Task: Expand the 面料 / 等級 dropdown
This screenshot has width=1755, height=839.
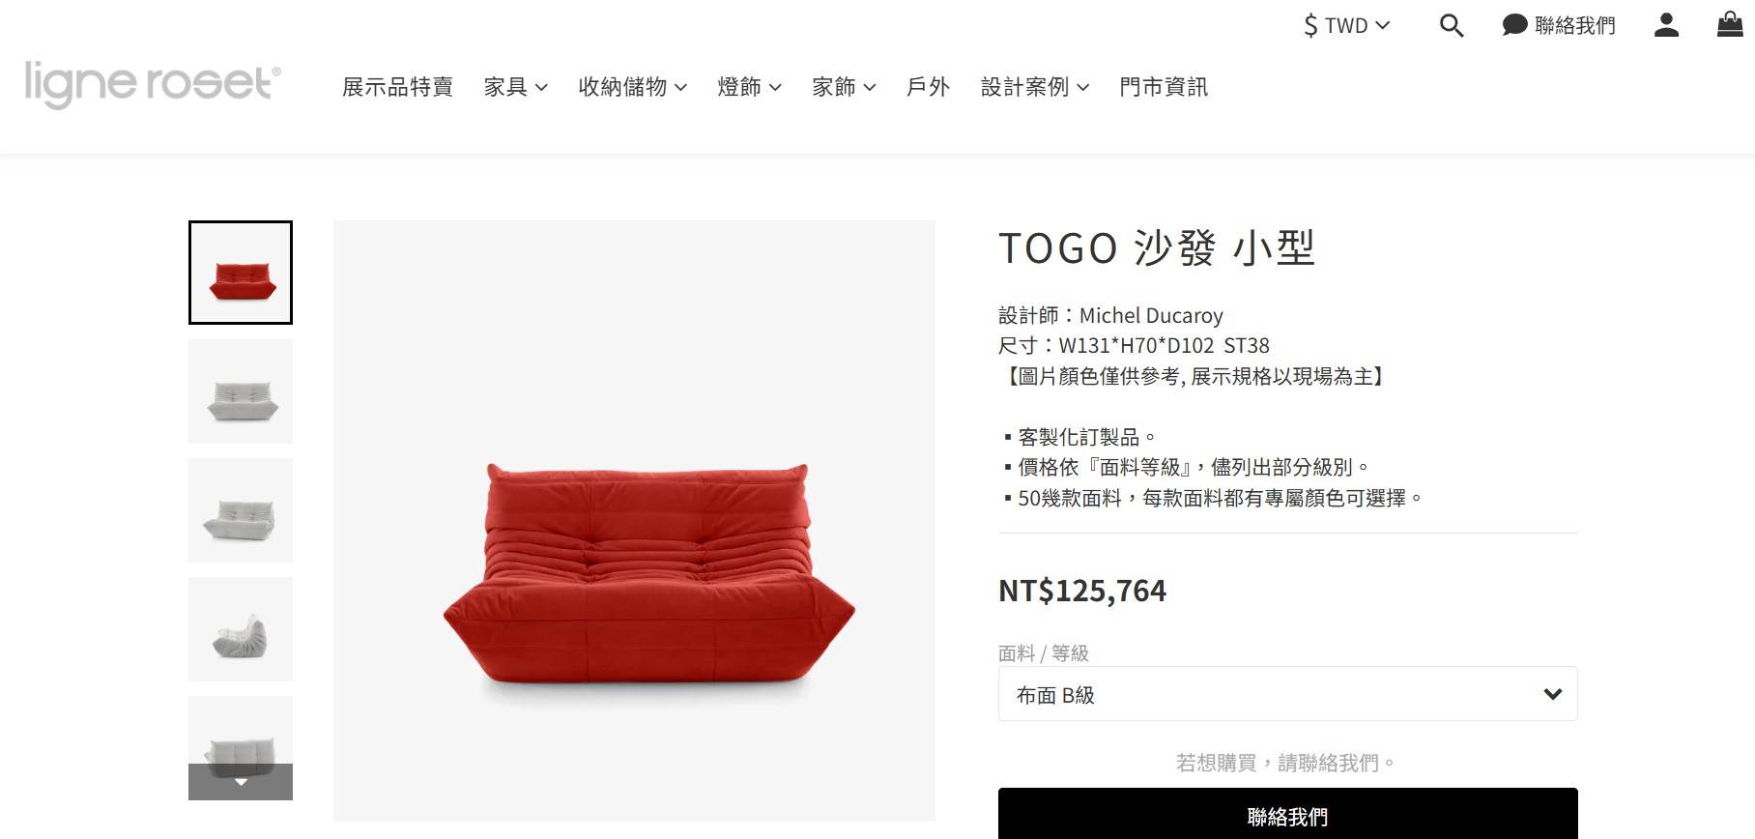Action: click(1287, 694)
